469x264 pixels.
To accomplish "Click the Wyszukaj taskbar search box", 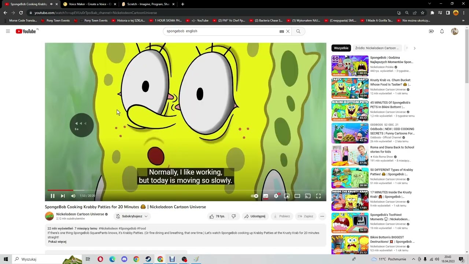I will tap(47, 259).
